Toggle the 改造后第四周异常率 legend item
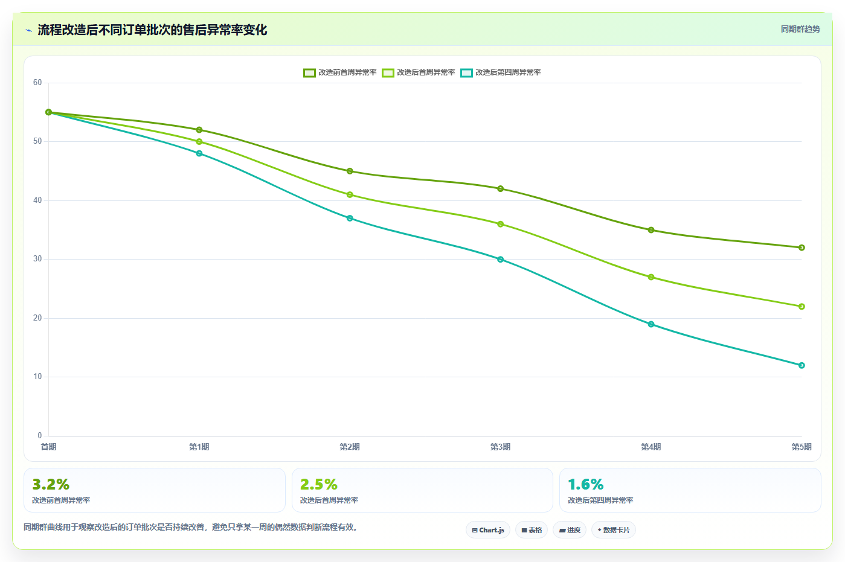Image resolution: width=845 pixels, height=562 pixels. click(501, 72)
